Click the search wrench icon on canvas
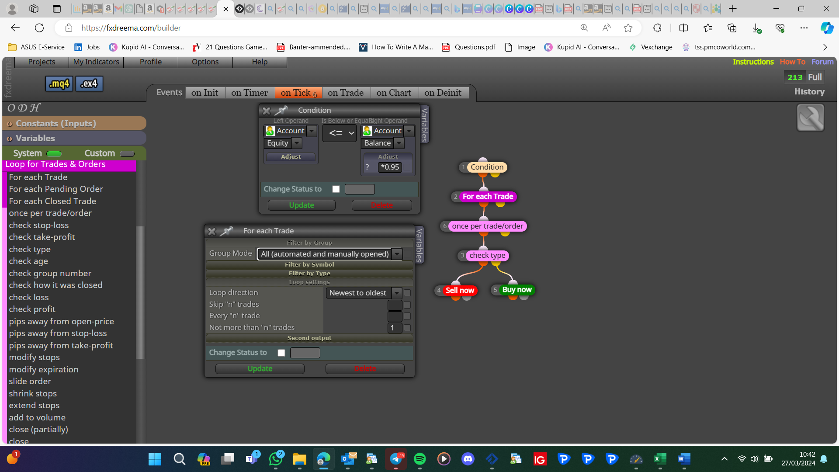 [810, 118]
